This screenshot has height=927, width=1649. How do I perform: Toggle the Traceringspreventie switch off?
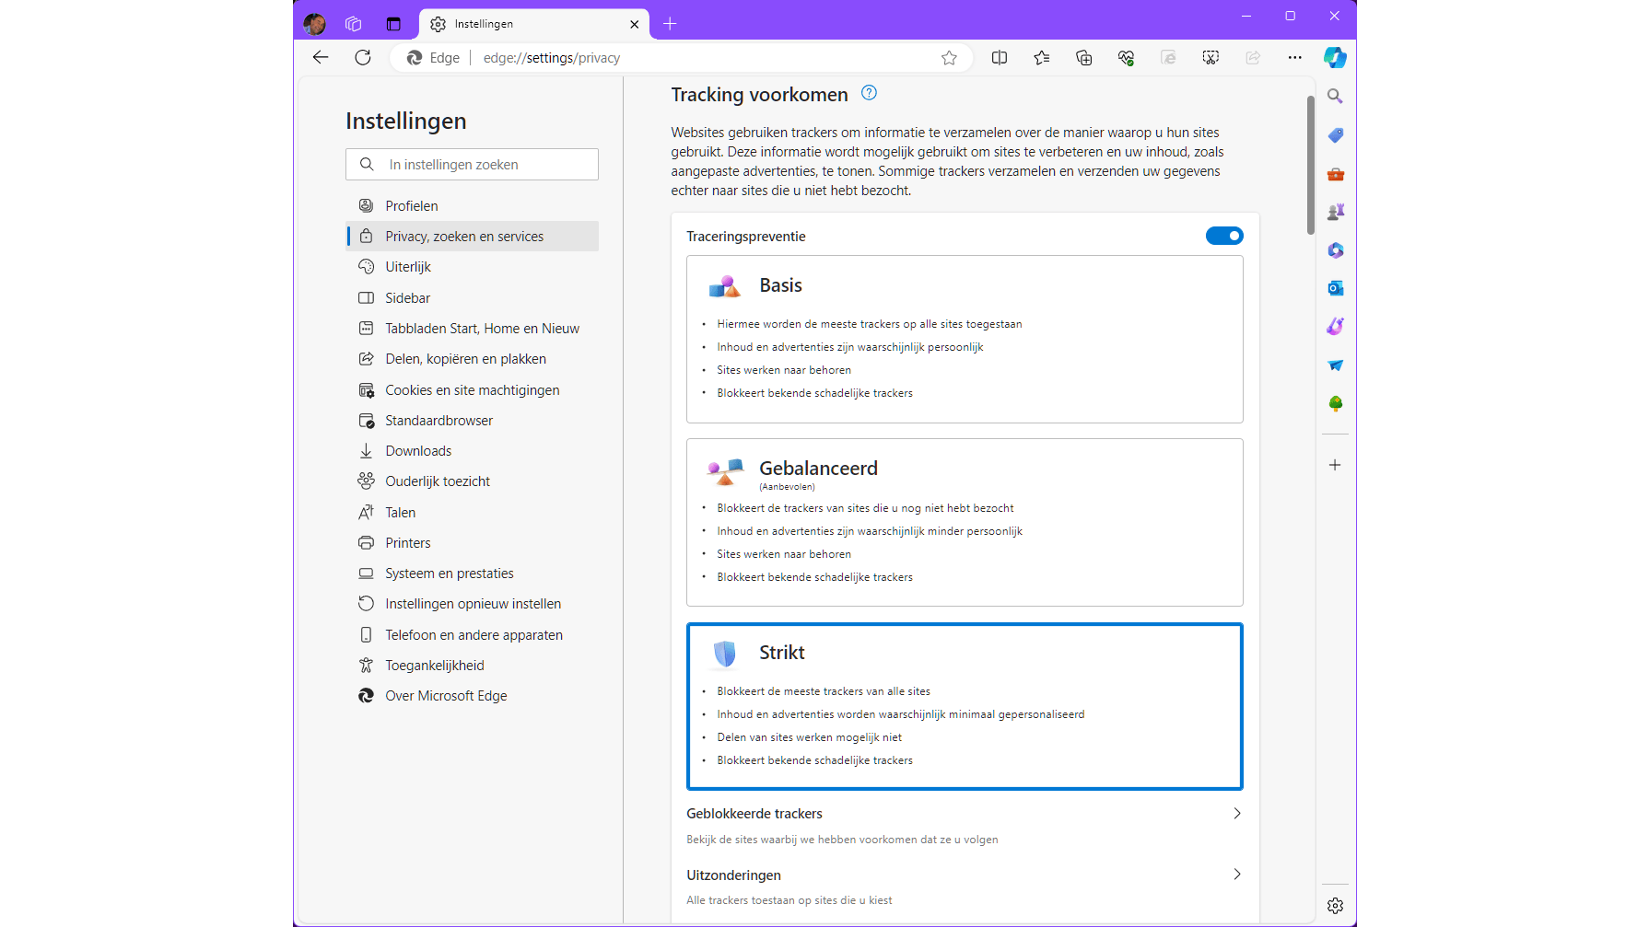(1224, 236)
